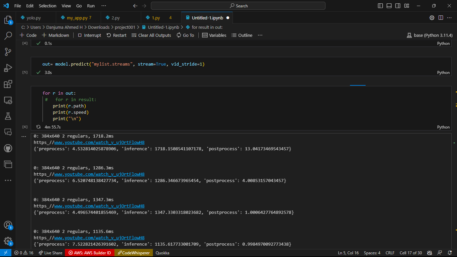Open the Search view in the activity bar
Image resolution: width=457 pixels, height=257 pixels.
tap(8, 35)
